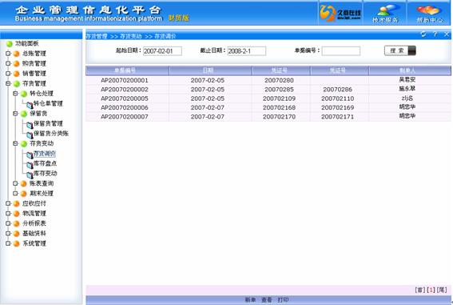Click the orange ball icon beside 基础资料

click(x=17, y=234)
